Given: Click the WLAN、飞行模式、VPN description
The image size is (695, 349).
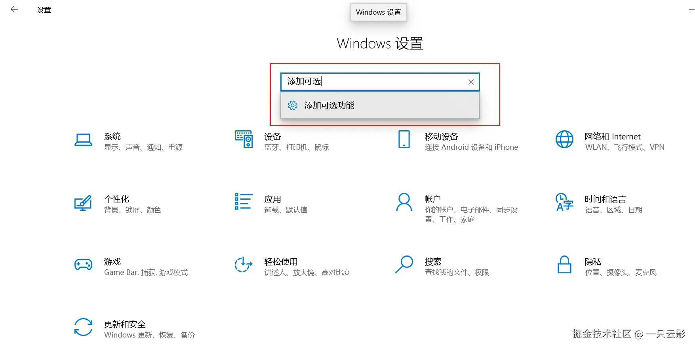Looking at the screenshot, I should 625,147.
